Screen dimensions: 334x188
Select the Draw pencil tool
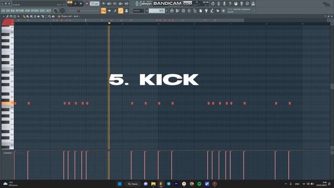[24, 16]
